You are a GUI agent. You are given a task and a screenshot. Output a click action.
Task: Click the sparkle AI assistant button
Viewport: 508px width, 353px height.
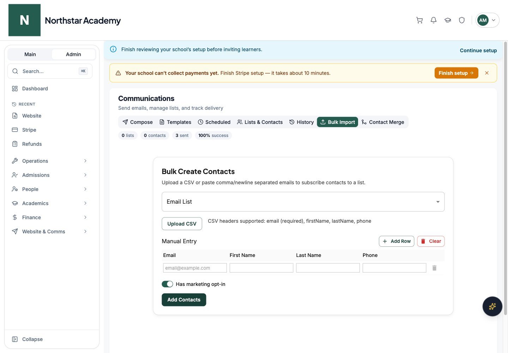[x=492, y=306]
